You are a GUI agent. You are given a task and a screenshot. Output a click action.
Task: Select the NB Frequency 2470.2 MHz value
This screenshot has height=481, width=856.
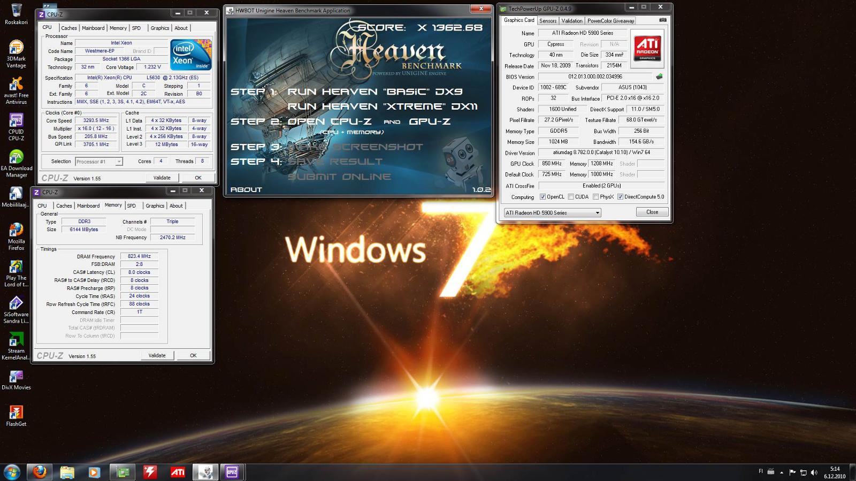tap(173, 238)
